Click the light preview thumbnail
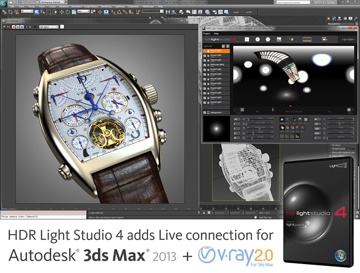 (216, 128)
